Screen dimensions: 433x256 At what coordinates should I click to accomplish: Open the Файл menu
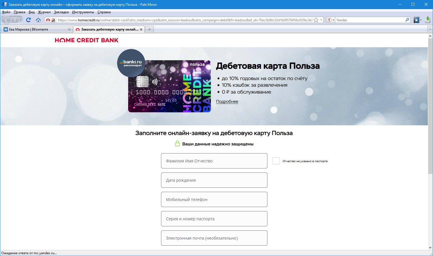click(x=6, y=12)
